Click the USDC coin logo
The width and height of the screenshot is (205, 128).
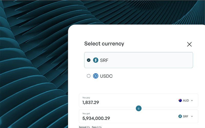[x=96, y=76]
